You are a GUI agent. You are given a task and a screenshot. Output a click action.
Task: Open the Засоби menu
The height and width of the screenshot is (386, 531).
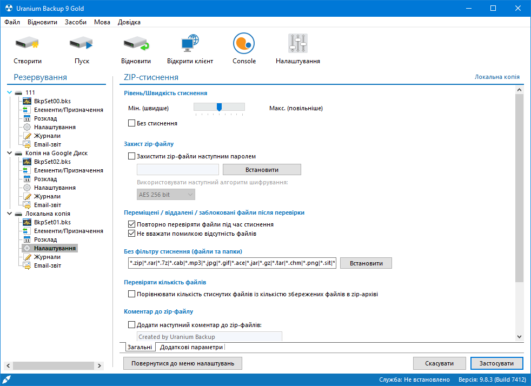point(76,22)
